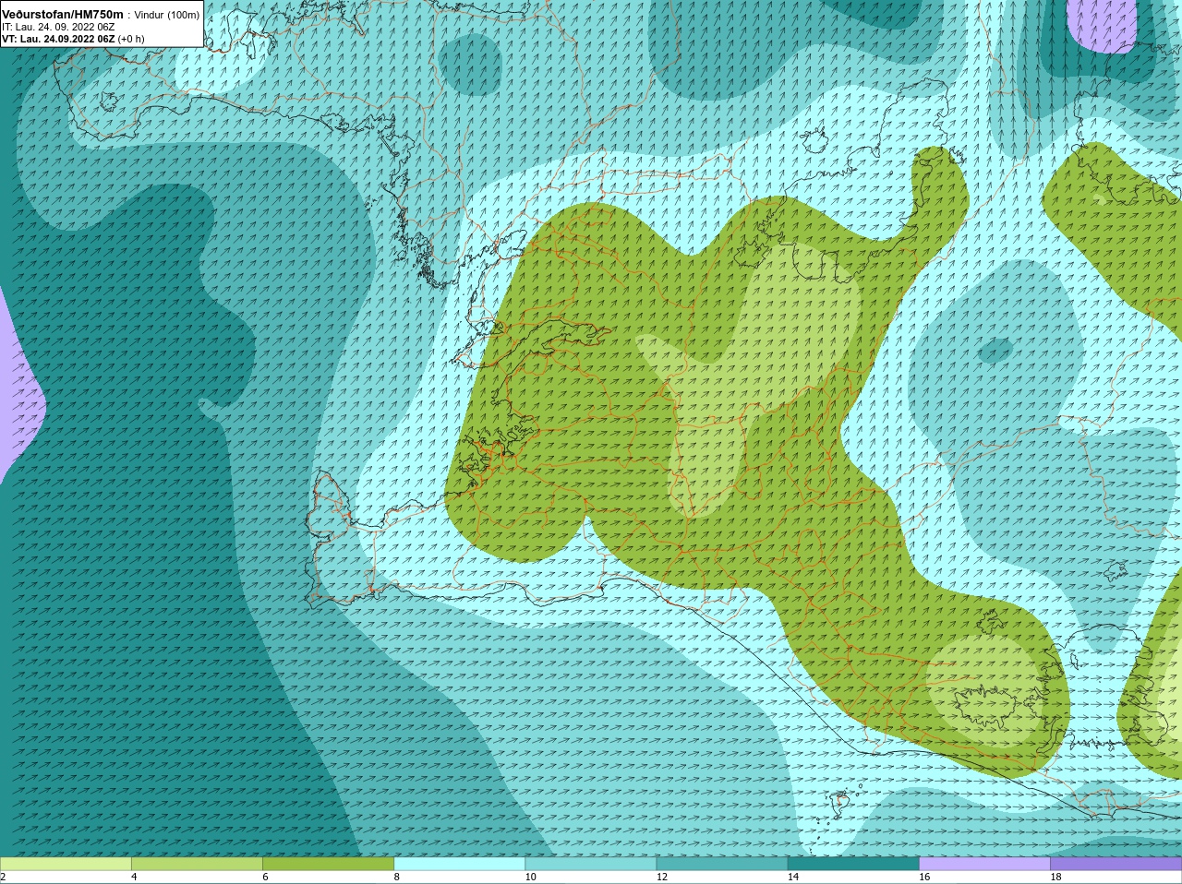Click the '(+0 h)' forecast offset text
This screenshot has width=1182, height=884.
[132, 40]
